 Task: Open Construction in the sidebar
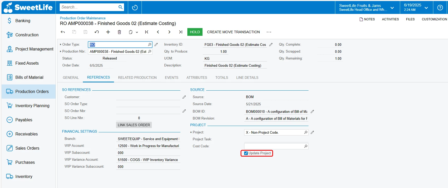click(29, 35)
